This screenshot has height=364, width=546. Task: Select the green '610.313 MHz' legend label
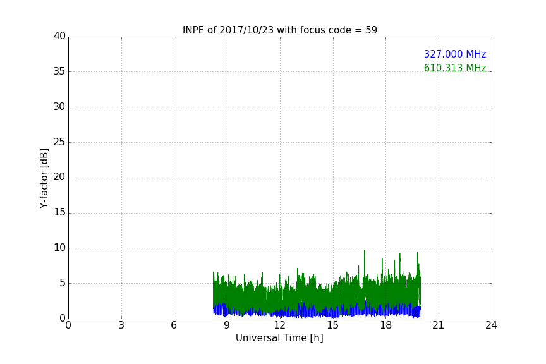[455, 68]
